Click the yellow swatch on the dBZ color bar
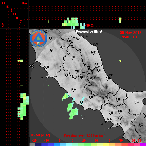Screen dimensions: 146x146 (106, 145)
